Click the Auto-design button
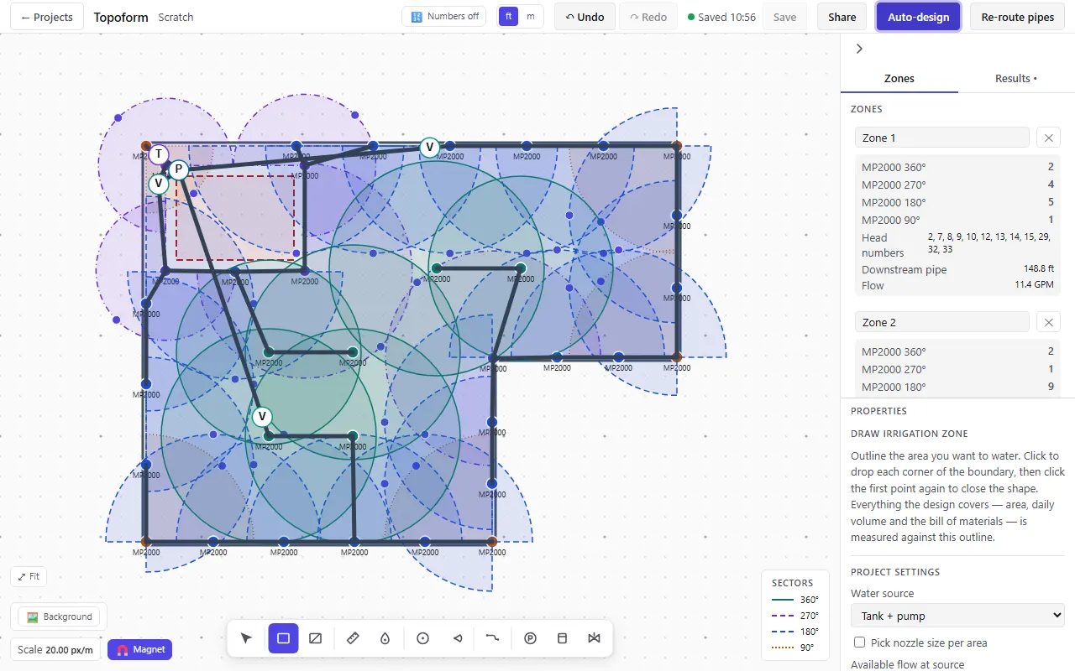1075x671 pixels. [918, 17]
